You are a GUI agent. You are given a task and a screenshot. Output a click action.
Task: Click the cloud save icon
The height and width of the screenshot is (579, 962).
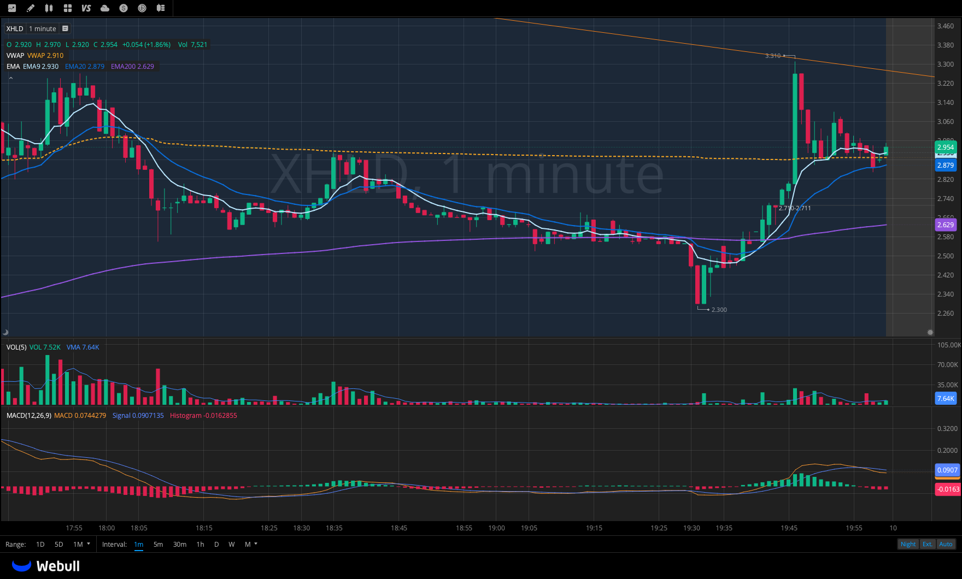pyautogui.click(x=105, y=8)
